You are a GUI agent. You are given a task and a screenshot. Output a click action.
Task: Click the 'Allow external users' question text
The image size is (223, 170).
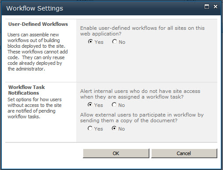(x=142, y=117)
